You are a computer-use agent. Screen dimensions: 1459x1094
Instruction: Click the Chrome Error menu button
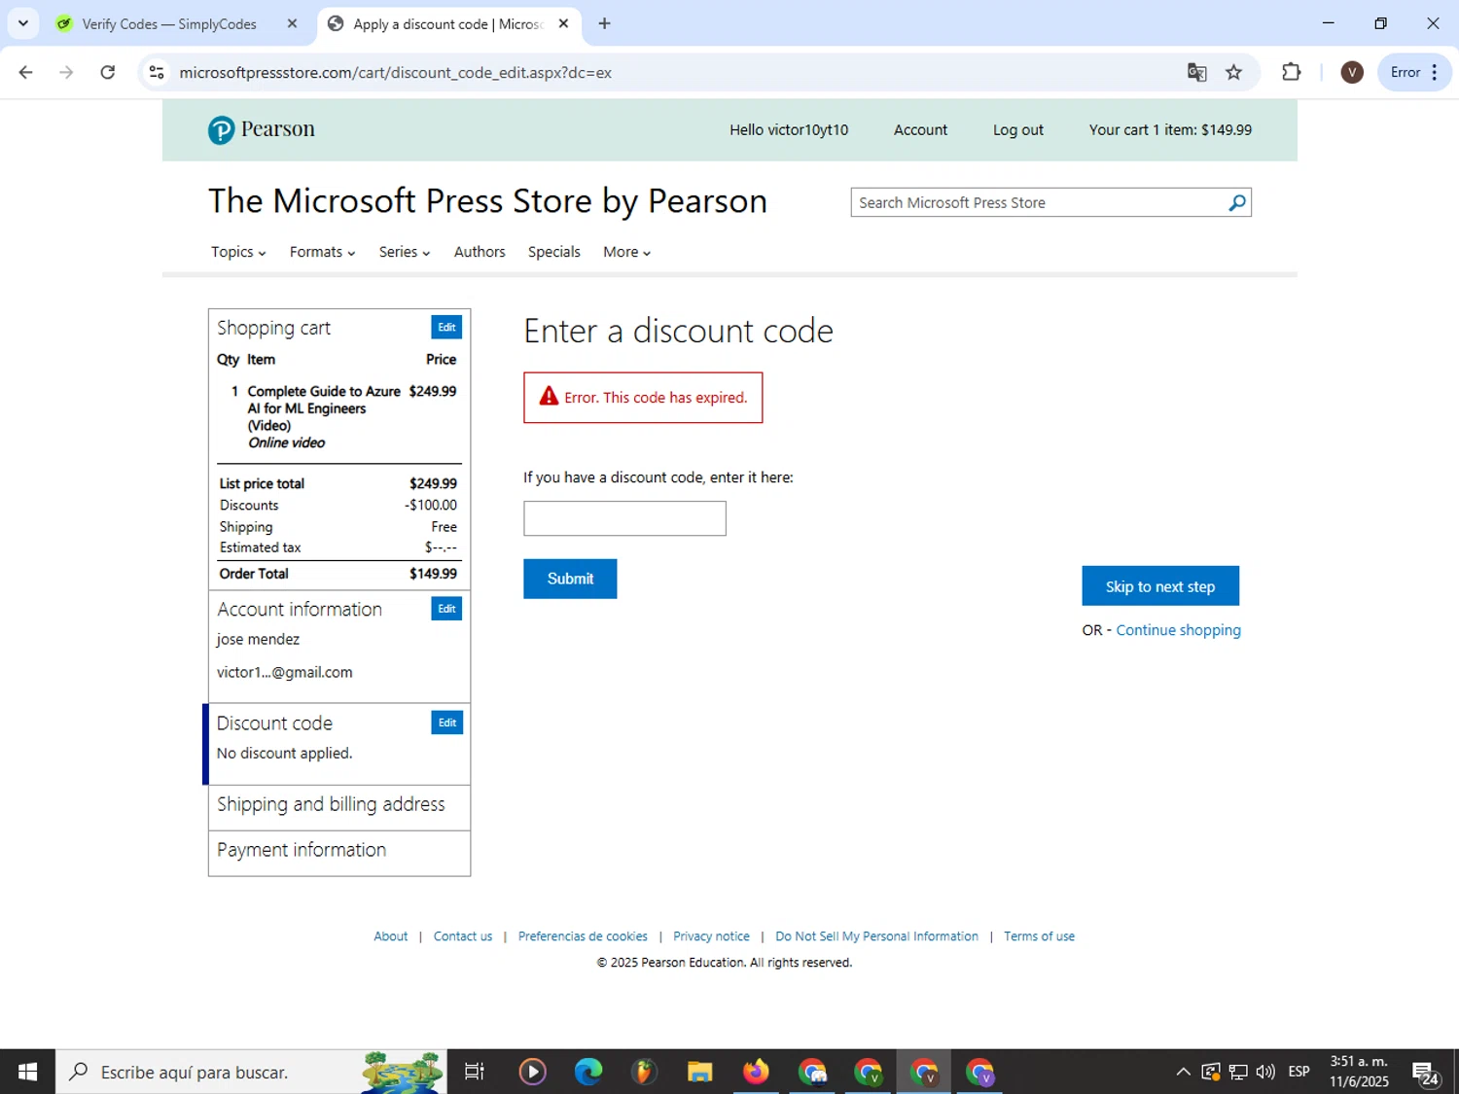[1414, 72]
